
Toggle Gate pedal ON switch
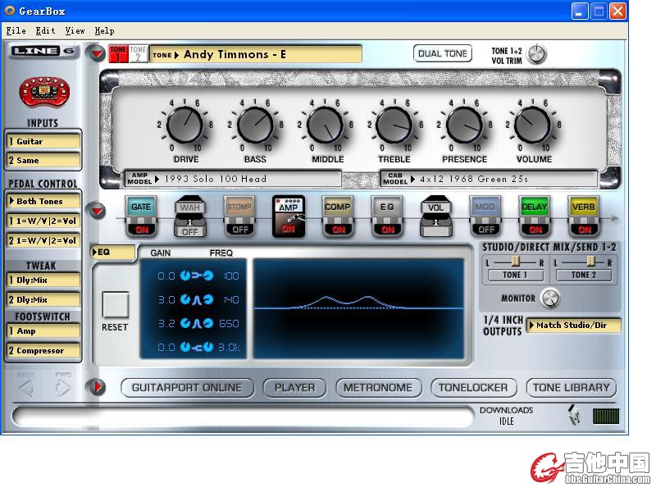coord(142,230)
